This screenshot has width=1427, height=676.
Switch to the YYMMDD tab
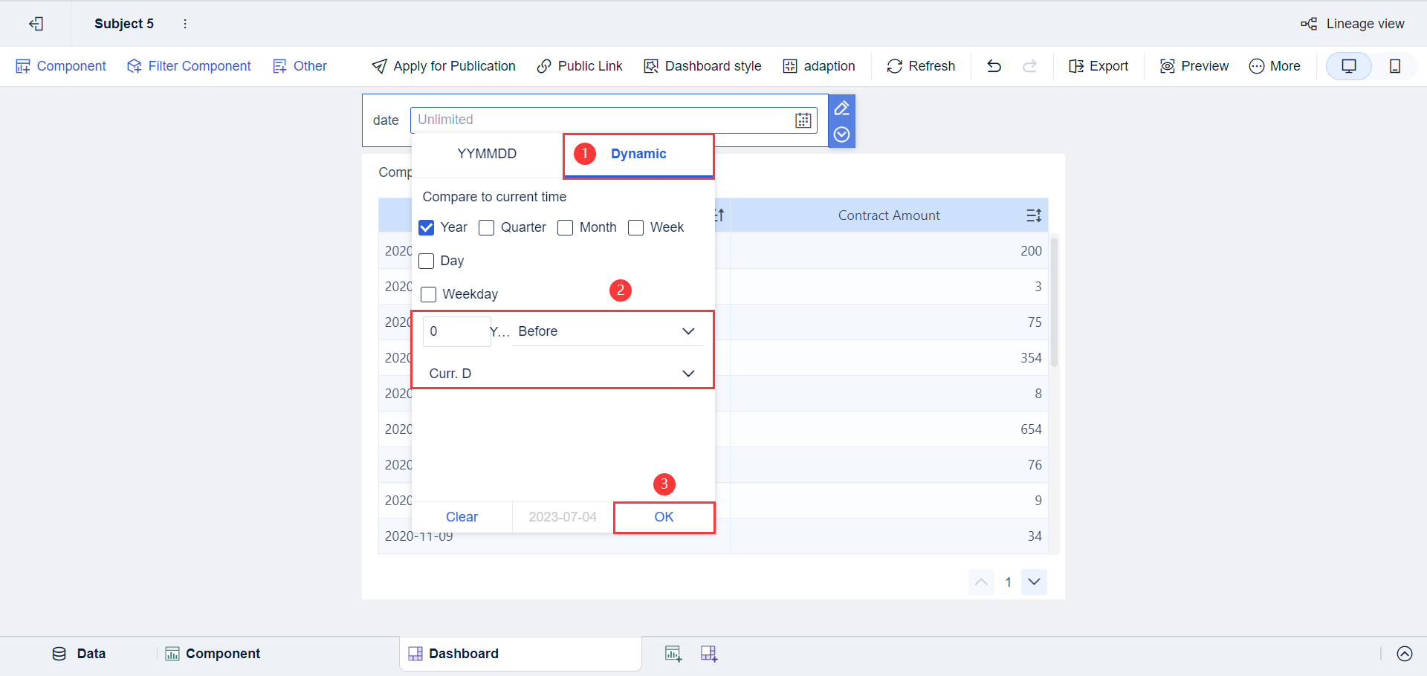(487, 154)
